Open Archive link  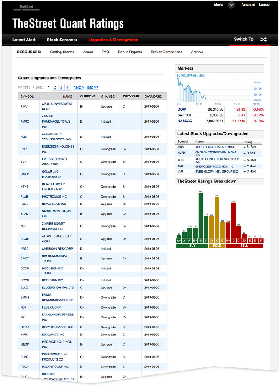coord(197,52)
